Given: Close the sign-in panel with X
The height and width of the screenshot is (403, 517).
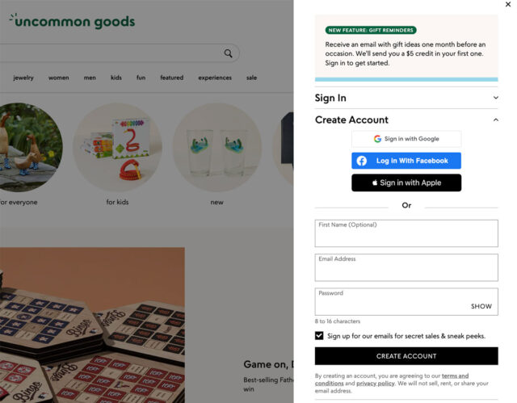Looking at the screenshot, I should pyautogui.click(x=507, y=5).
